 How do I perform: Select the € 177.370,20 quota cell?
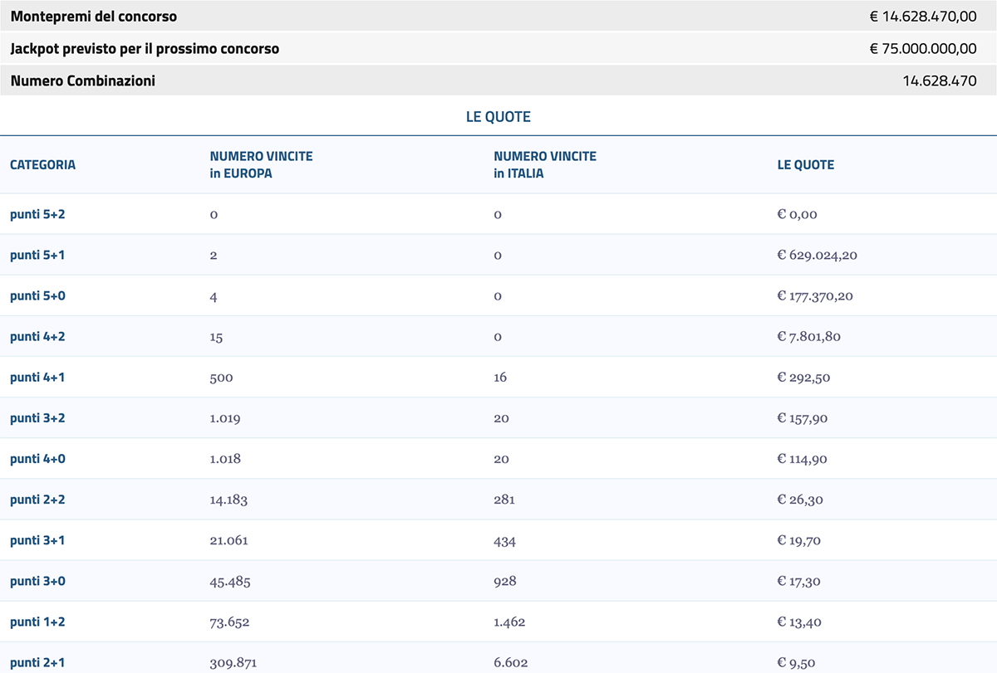coord(814,295)
